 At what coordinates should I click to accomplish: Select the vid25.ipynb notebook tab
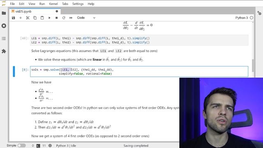35,12
